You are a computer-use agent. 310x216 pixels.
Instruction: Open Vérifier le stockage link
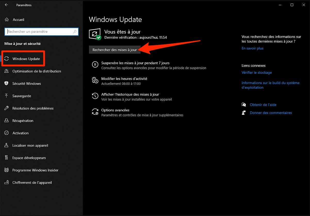tap(257, 72)
